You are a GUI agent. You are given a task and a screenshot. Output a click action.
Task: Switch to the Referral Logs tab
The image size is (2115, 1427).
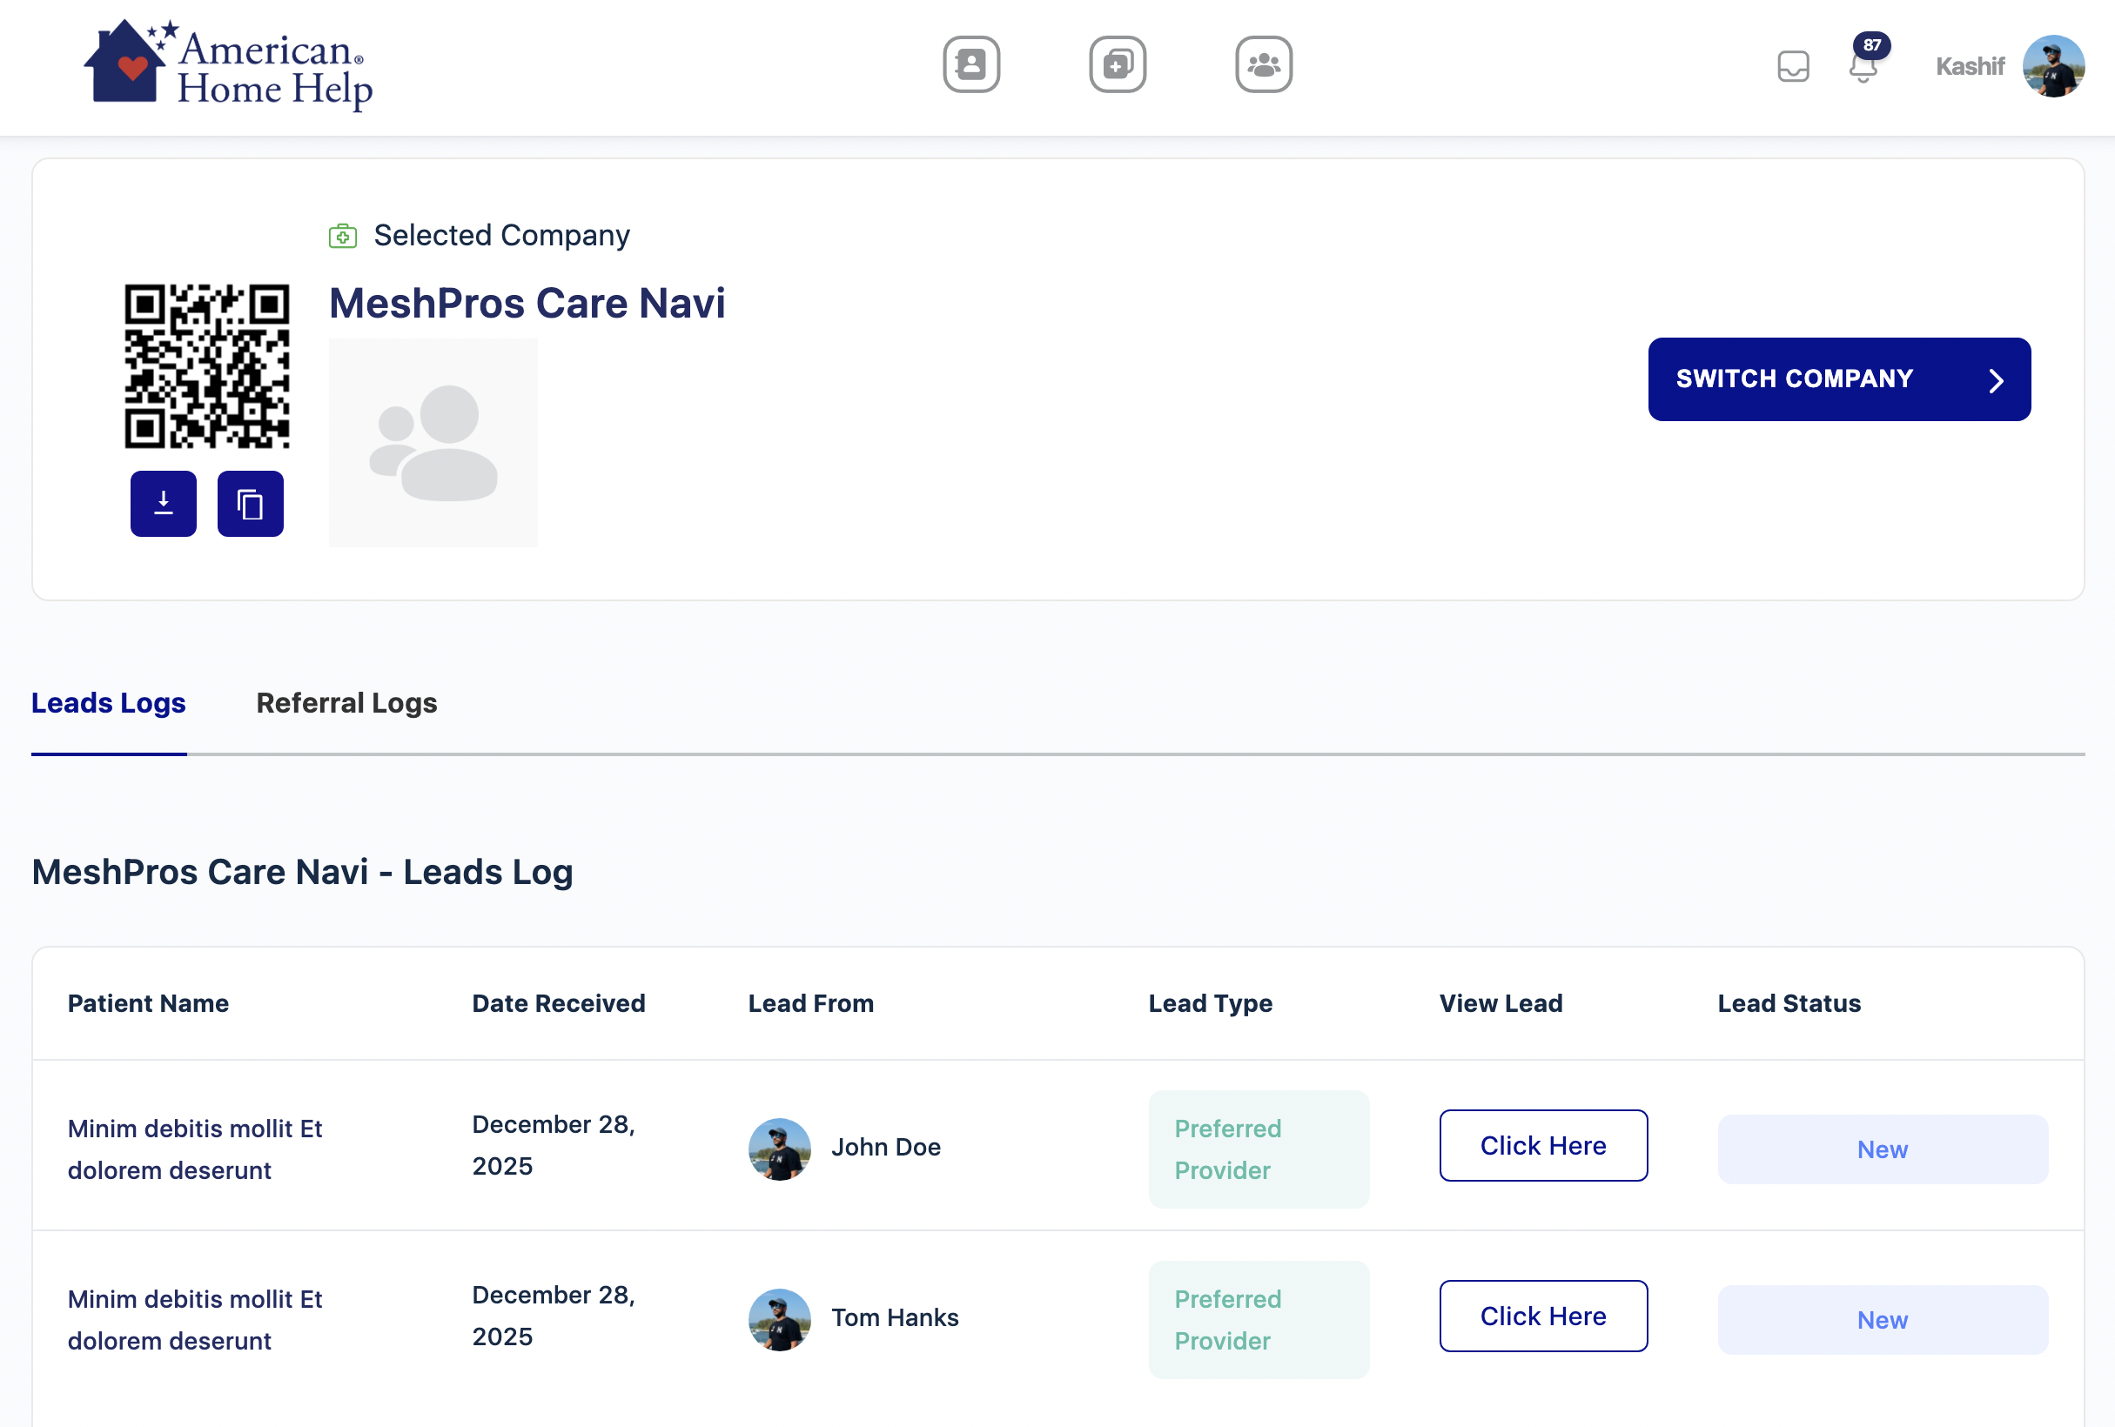pos(346,702)
